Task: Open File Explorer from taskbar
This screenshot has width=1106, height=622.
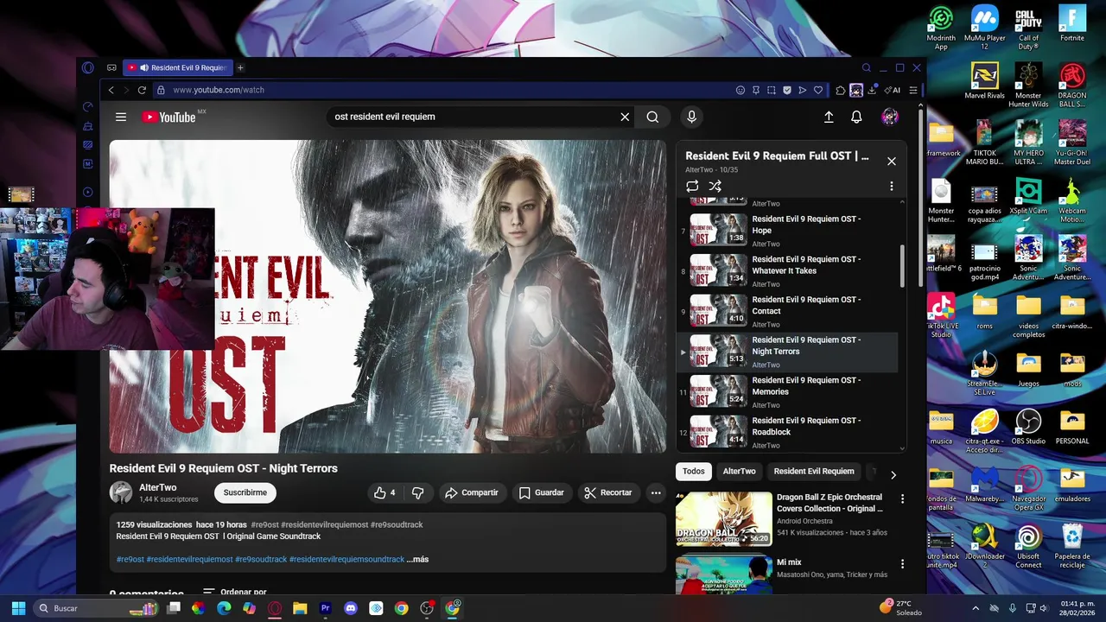Action: (300, 608)
